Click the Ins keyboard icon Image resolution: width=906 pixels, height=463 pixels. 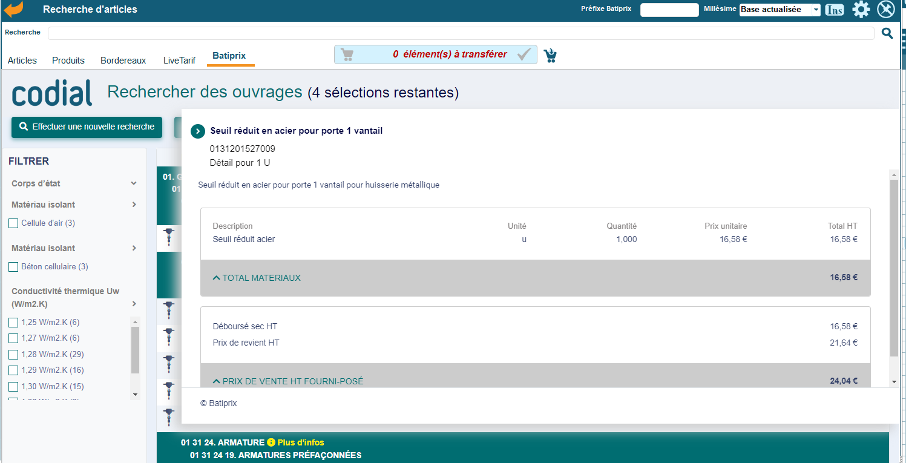834,10
